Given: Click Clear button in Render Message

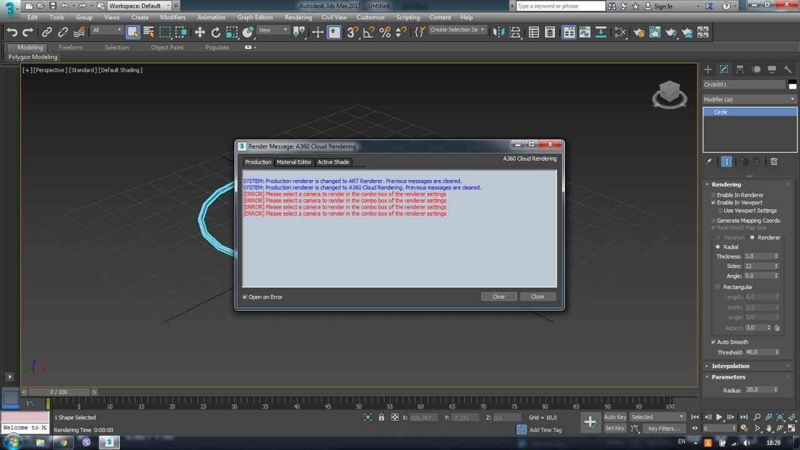Looking at the screenshot, I should 499,297.
